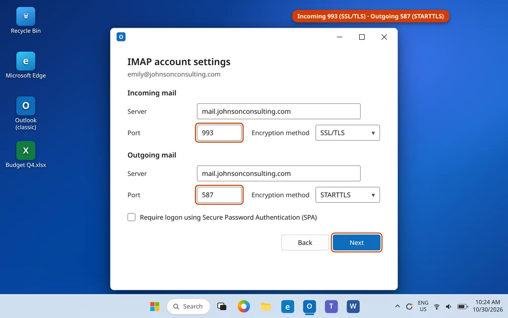Click the outgoing Port field 587

[x=219, y=195]
